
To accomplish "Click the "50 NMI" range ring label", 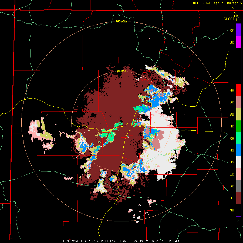I will (121, 72).
